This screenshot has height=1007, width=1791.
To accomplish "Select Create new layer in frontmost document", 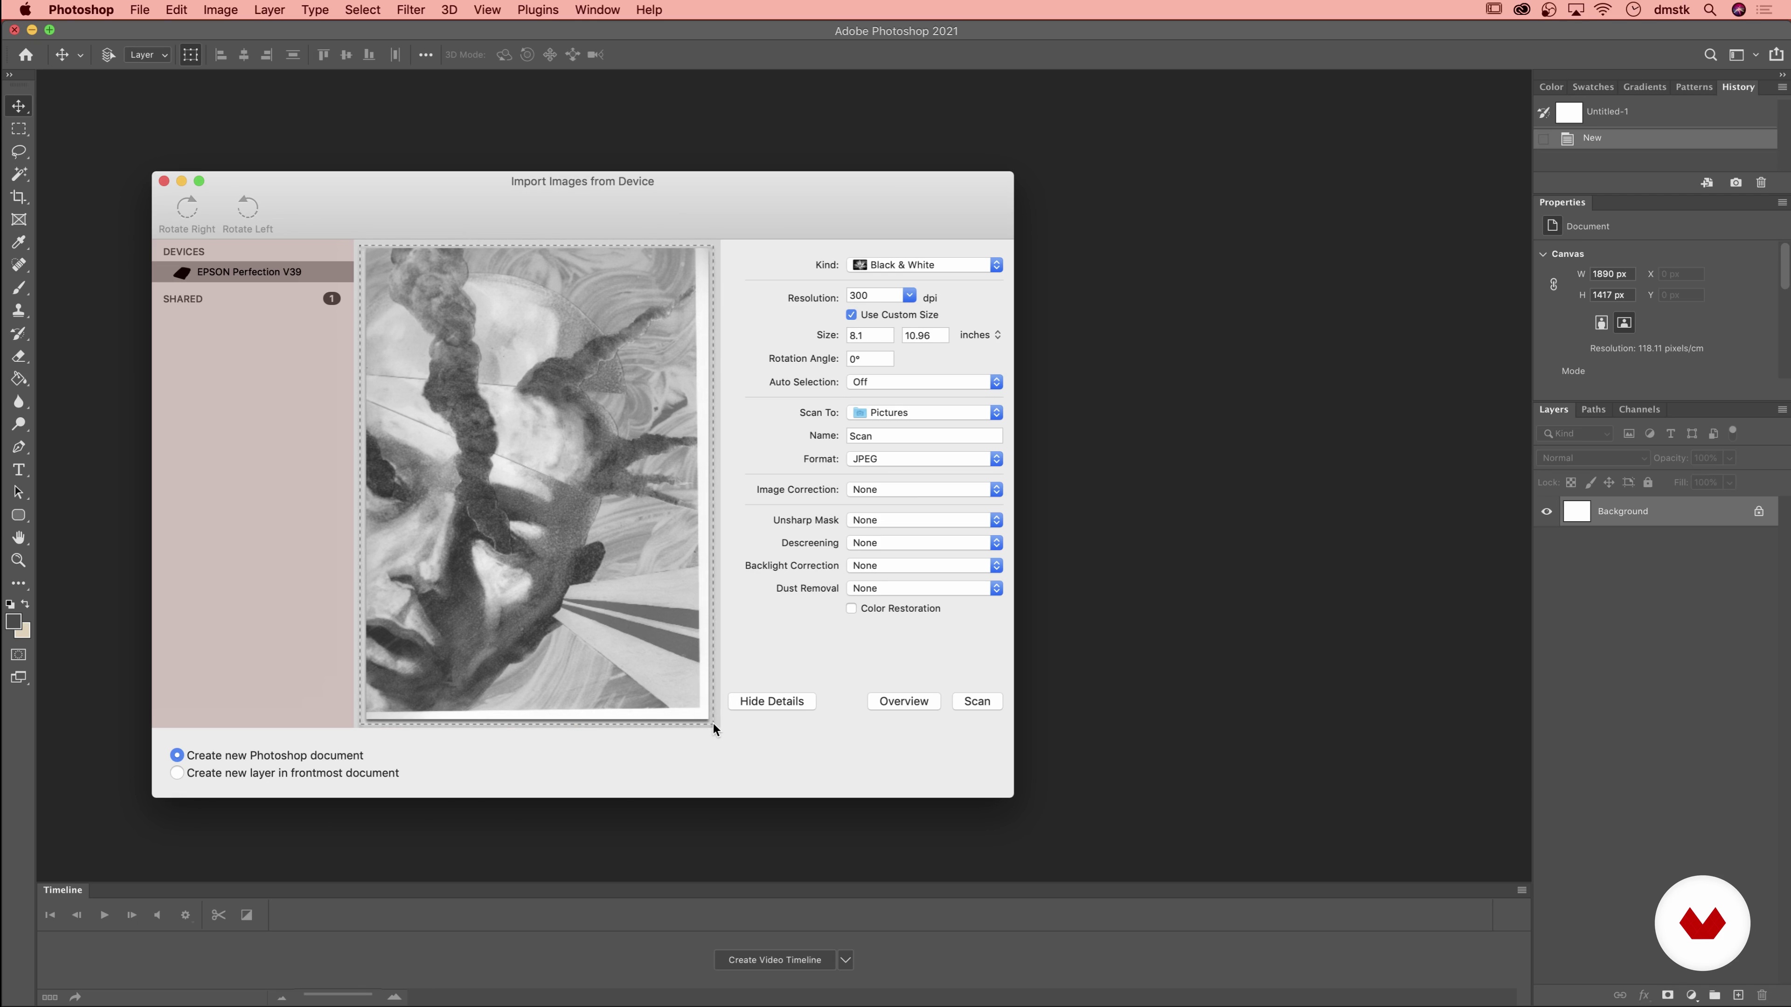I will 177,773.
